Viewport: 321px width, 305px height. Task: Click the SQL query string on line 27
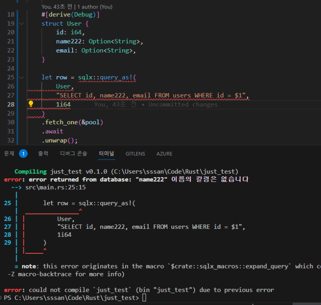(152, 95)
